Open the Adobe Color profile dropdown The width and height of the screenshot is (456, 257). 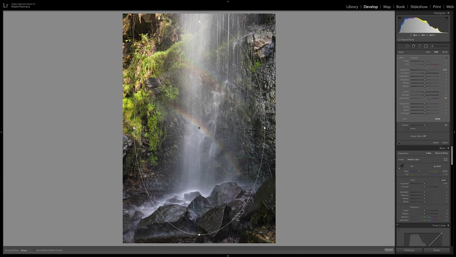[x=413, y=160]
